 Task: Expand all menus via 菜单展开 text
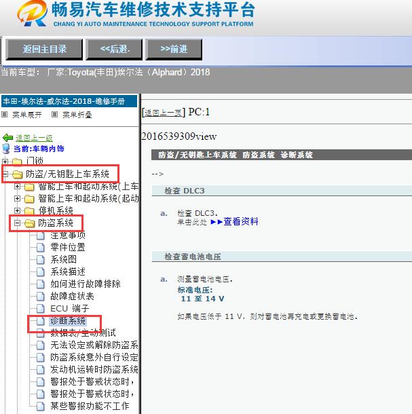pyautogui.click(x=27, y=115)
